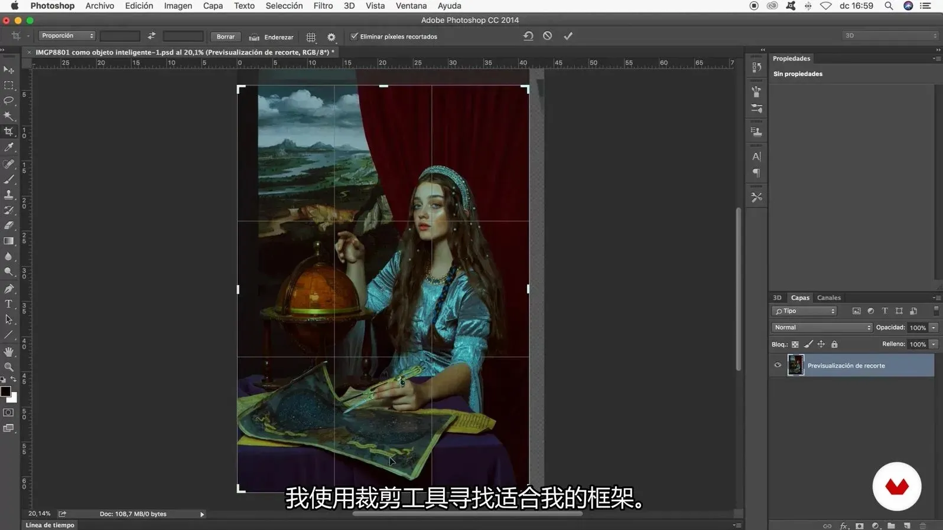
Task: Open the Proporción ratio dropdown
Action: 67,36
